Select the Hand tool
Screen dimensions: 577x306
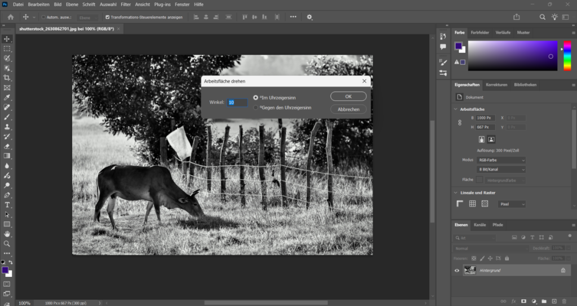(x=7, y=234)
